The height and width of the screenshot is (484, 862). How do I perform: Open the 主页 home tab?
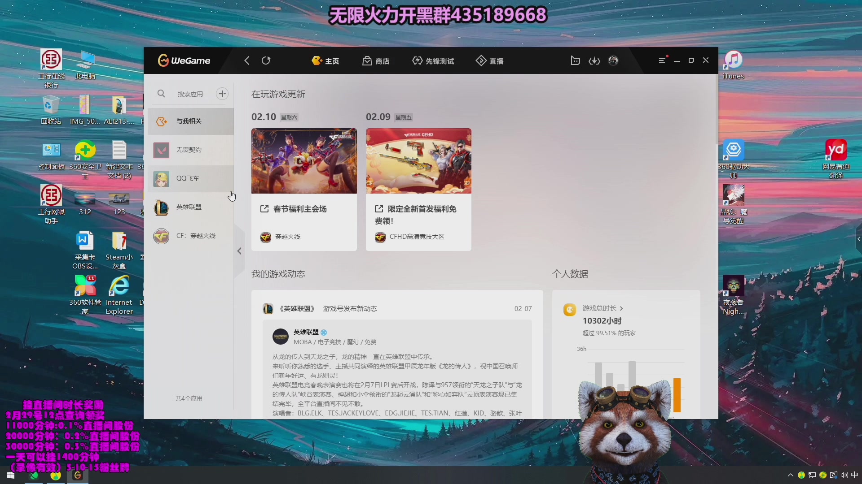click(x=325, y=60)
